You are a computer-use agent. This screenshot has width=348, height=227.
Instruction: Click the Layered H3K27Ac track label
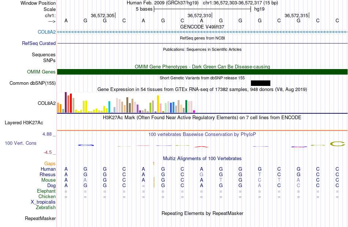point(24,123)
